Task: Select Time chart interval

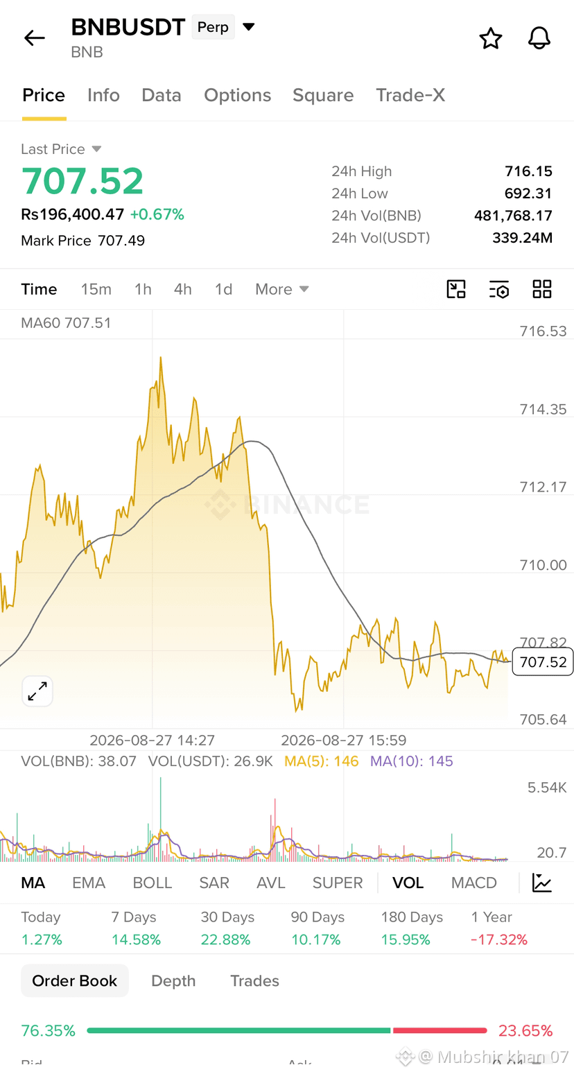Action: (39, 289)
